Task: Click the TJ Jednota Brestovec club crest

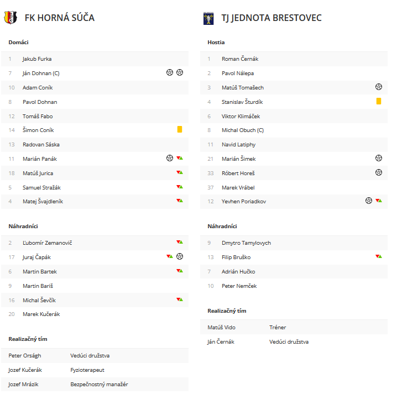Action: [208, 18]
